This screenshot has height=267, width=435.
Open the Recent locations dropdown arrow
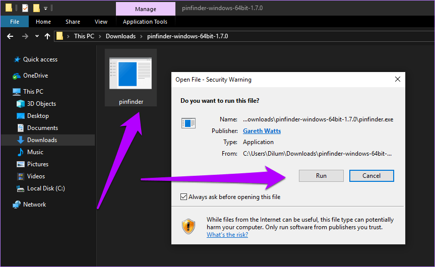37,36
